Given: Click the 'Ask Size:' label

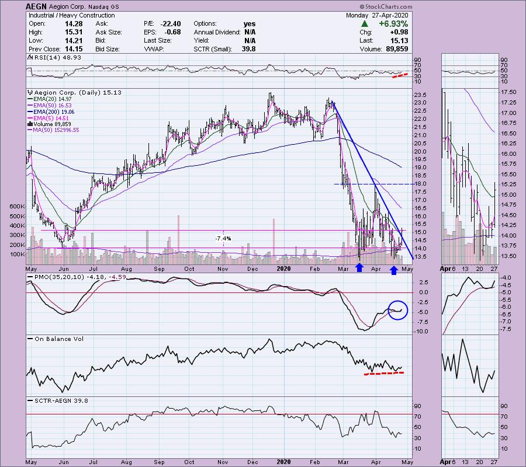Looking at the screenshot, I should pyautogui.click(x=109, y=32).
